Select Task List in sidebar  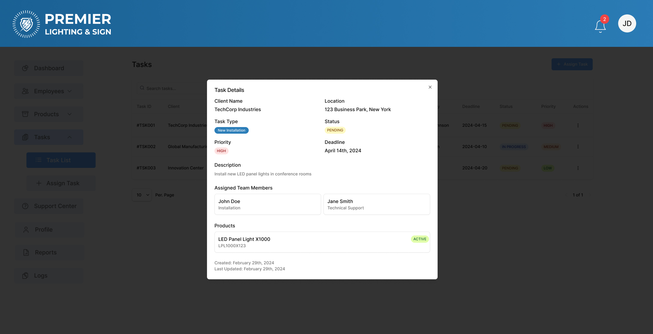[61, 160]
